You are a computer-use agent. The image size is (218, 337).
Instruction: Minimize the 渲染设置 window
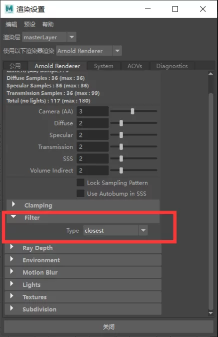[147, 9]
